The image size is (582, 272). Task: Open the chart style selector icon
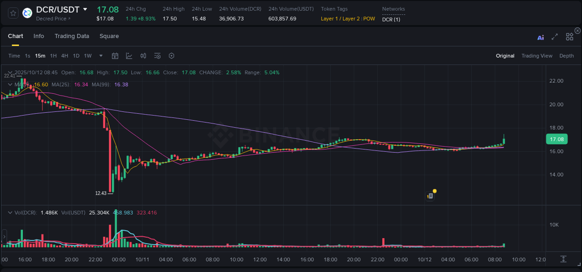(x=129, y=56)
